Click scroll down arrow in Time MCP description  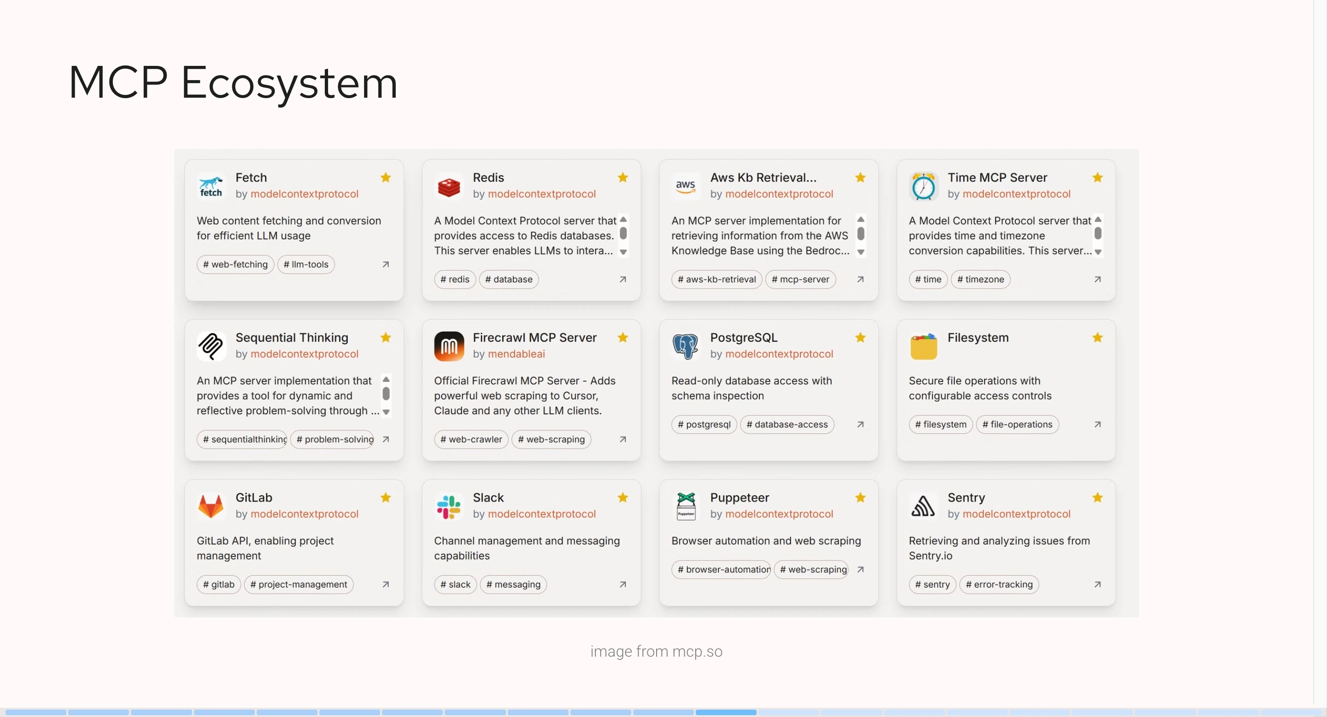click(1098, 253)
